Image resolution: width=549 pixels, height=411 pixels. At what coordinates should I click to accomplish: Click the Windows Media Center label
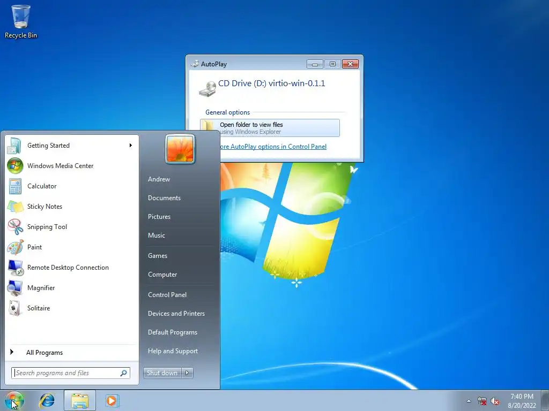click(x=60, y=166)
